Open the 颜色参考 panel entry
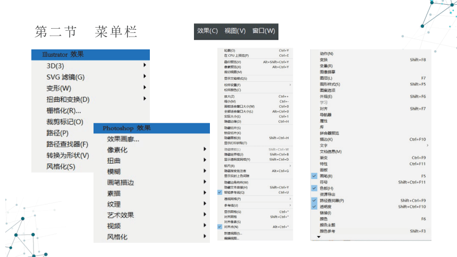The width and height of the screenshot is (457, 257). point(371,231)
